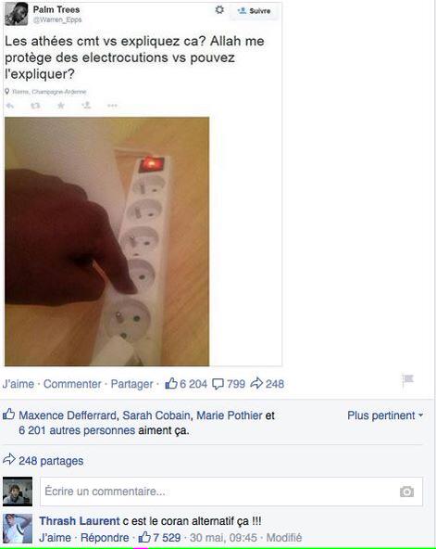Click the comment bubble icon beside 799
Image resolution: width=436 pixels, height=549 pixels.
point(218,384)
